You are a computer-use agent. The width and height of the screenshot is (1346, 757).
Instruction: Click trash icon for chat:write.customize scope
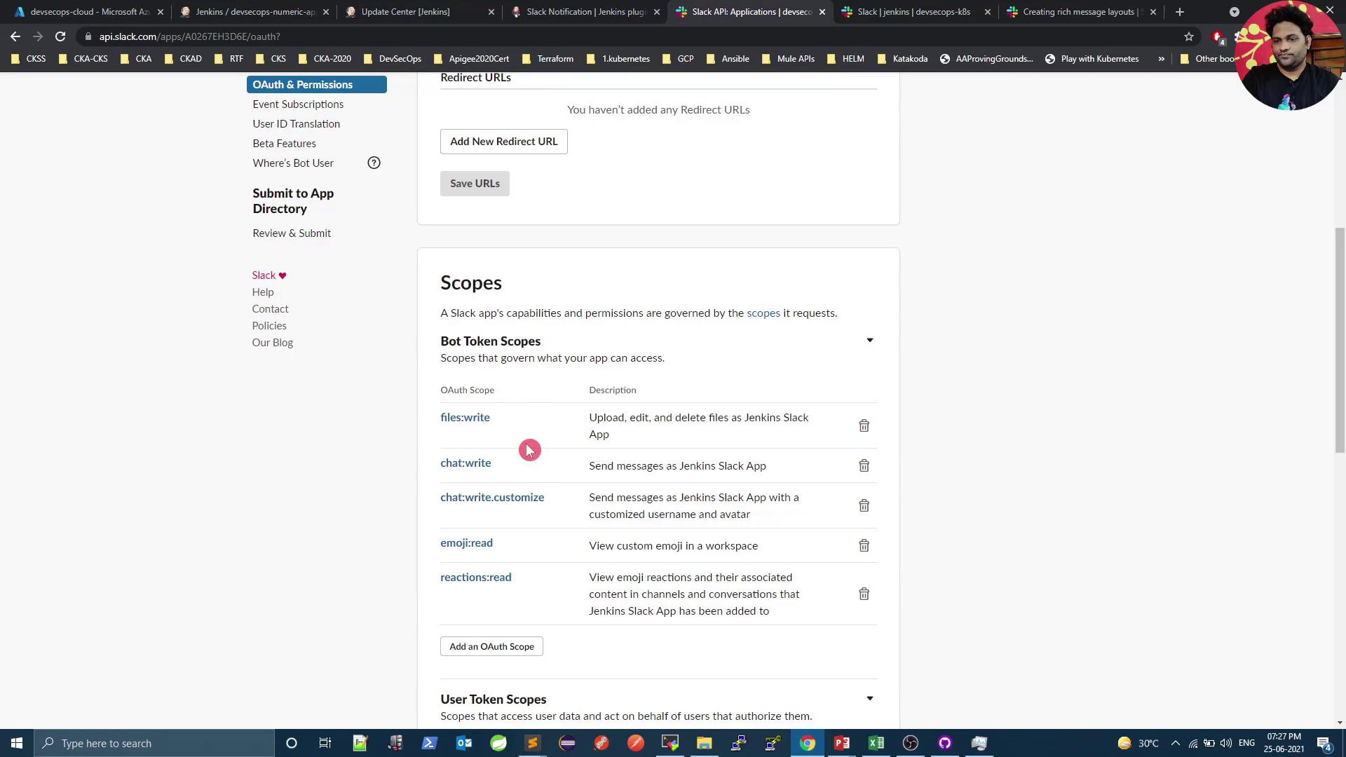point(864,505)
